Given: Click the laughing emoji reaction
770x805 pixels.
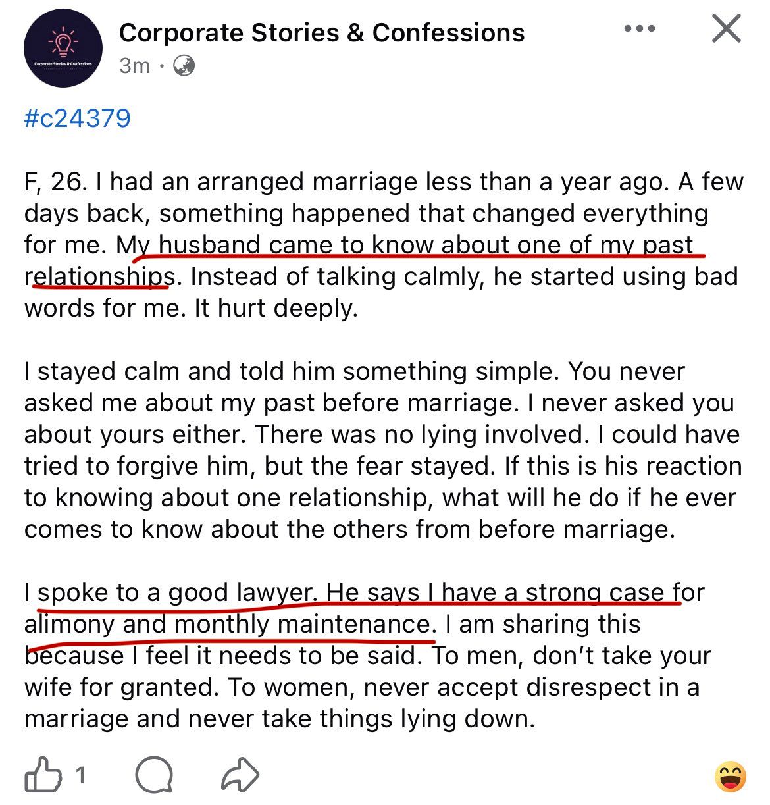Looking at the screenshot, I should coord(731,777).
